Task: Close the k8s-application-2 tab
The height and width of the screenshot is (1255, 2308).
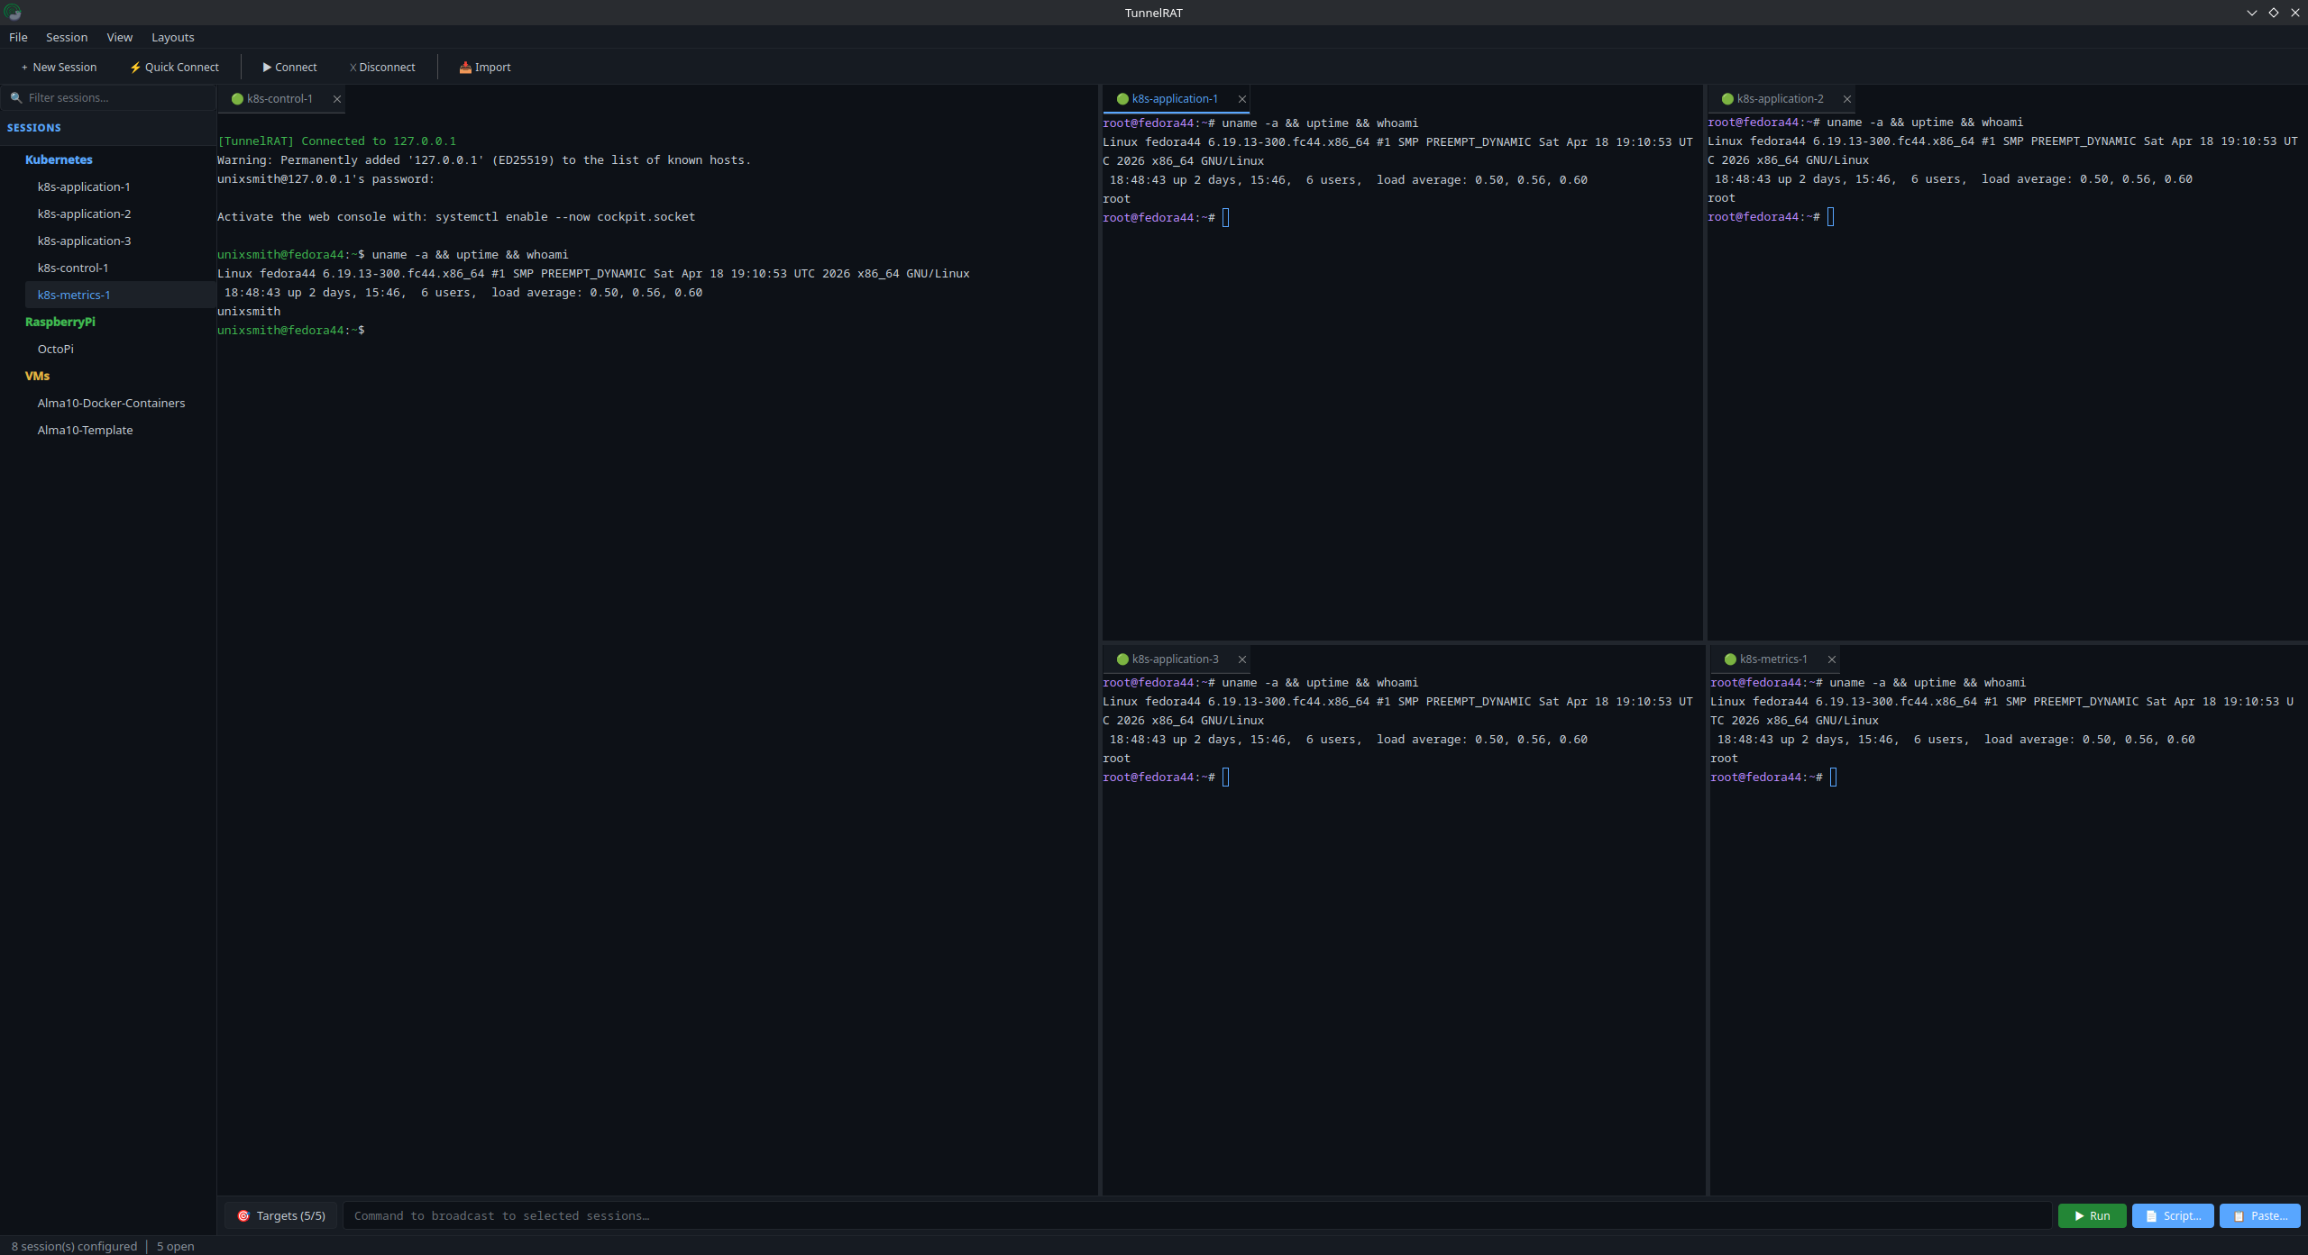Action: 1847,99
